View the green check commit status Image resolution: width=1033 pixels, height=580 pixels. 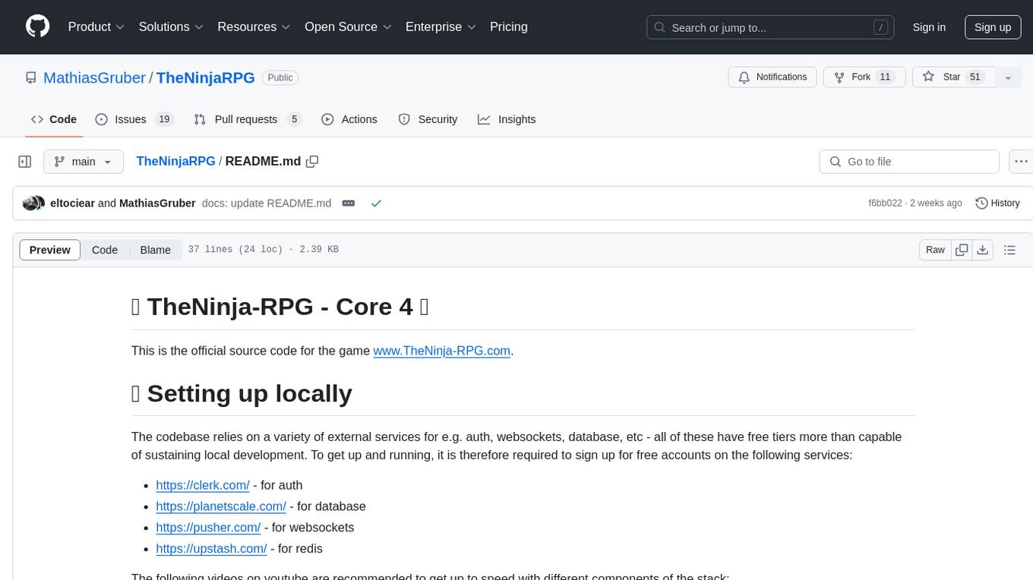click(x=376, y=203)
